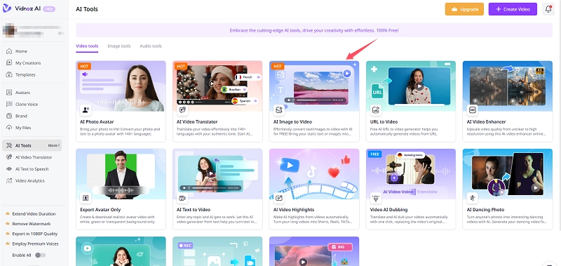Viewport: 561px width, 266px height.
Task: Toggle the Enable All switch
Action: [x=41, y=255]
